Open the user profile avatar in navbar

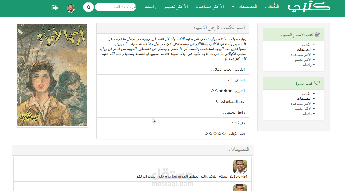click(x=71, y=9)
